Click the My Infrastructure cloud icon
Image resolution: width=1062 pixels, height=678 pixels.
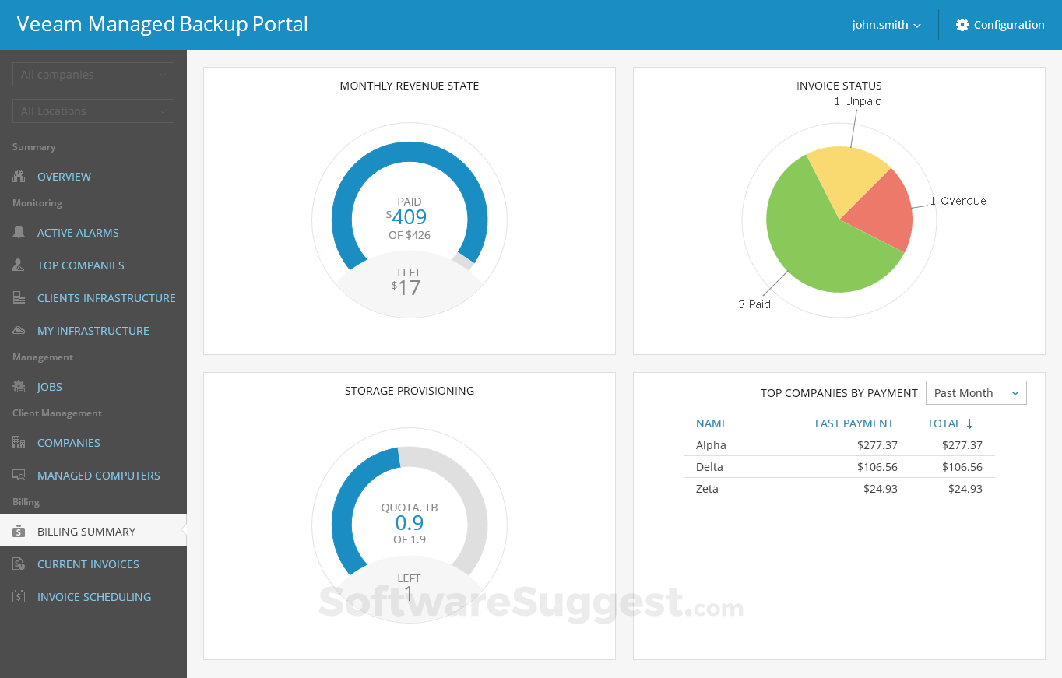tap(19, 331)
